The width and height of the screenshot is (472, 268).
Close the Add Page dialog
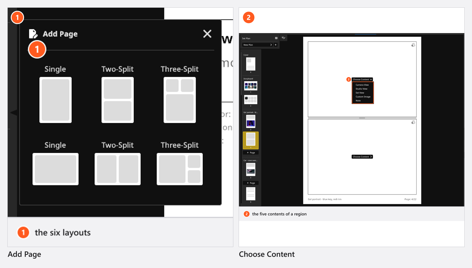207,34
